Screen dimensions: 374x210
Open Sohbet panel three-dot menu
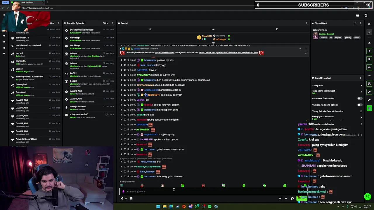(307, 23)
